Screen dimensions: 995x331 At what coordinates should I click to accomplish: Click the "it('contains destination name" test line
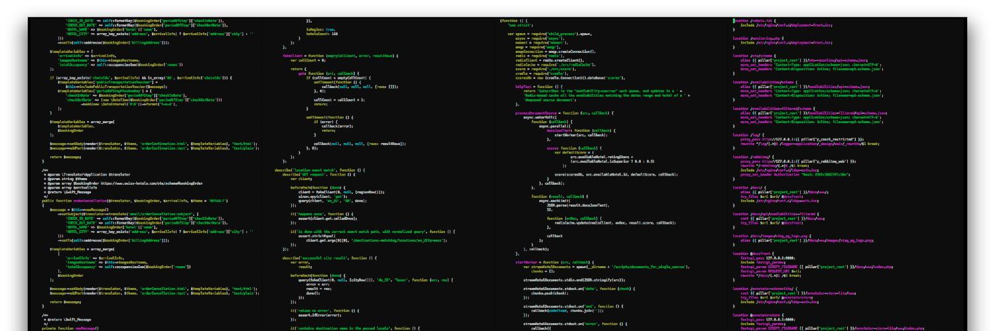pos(355,328)
